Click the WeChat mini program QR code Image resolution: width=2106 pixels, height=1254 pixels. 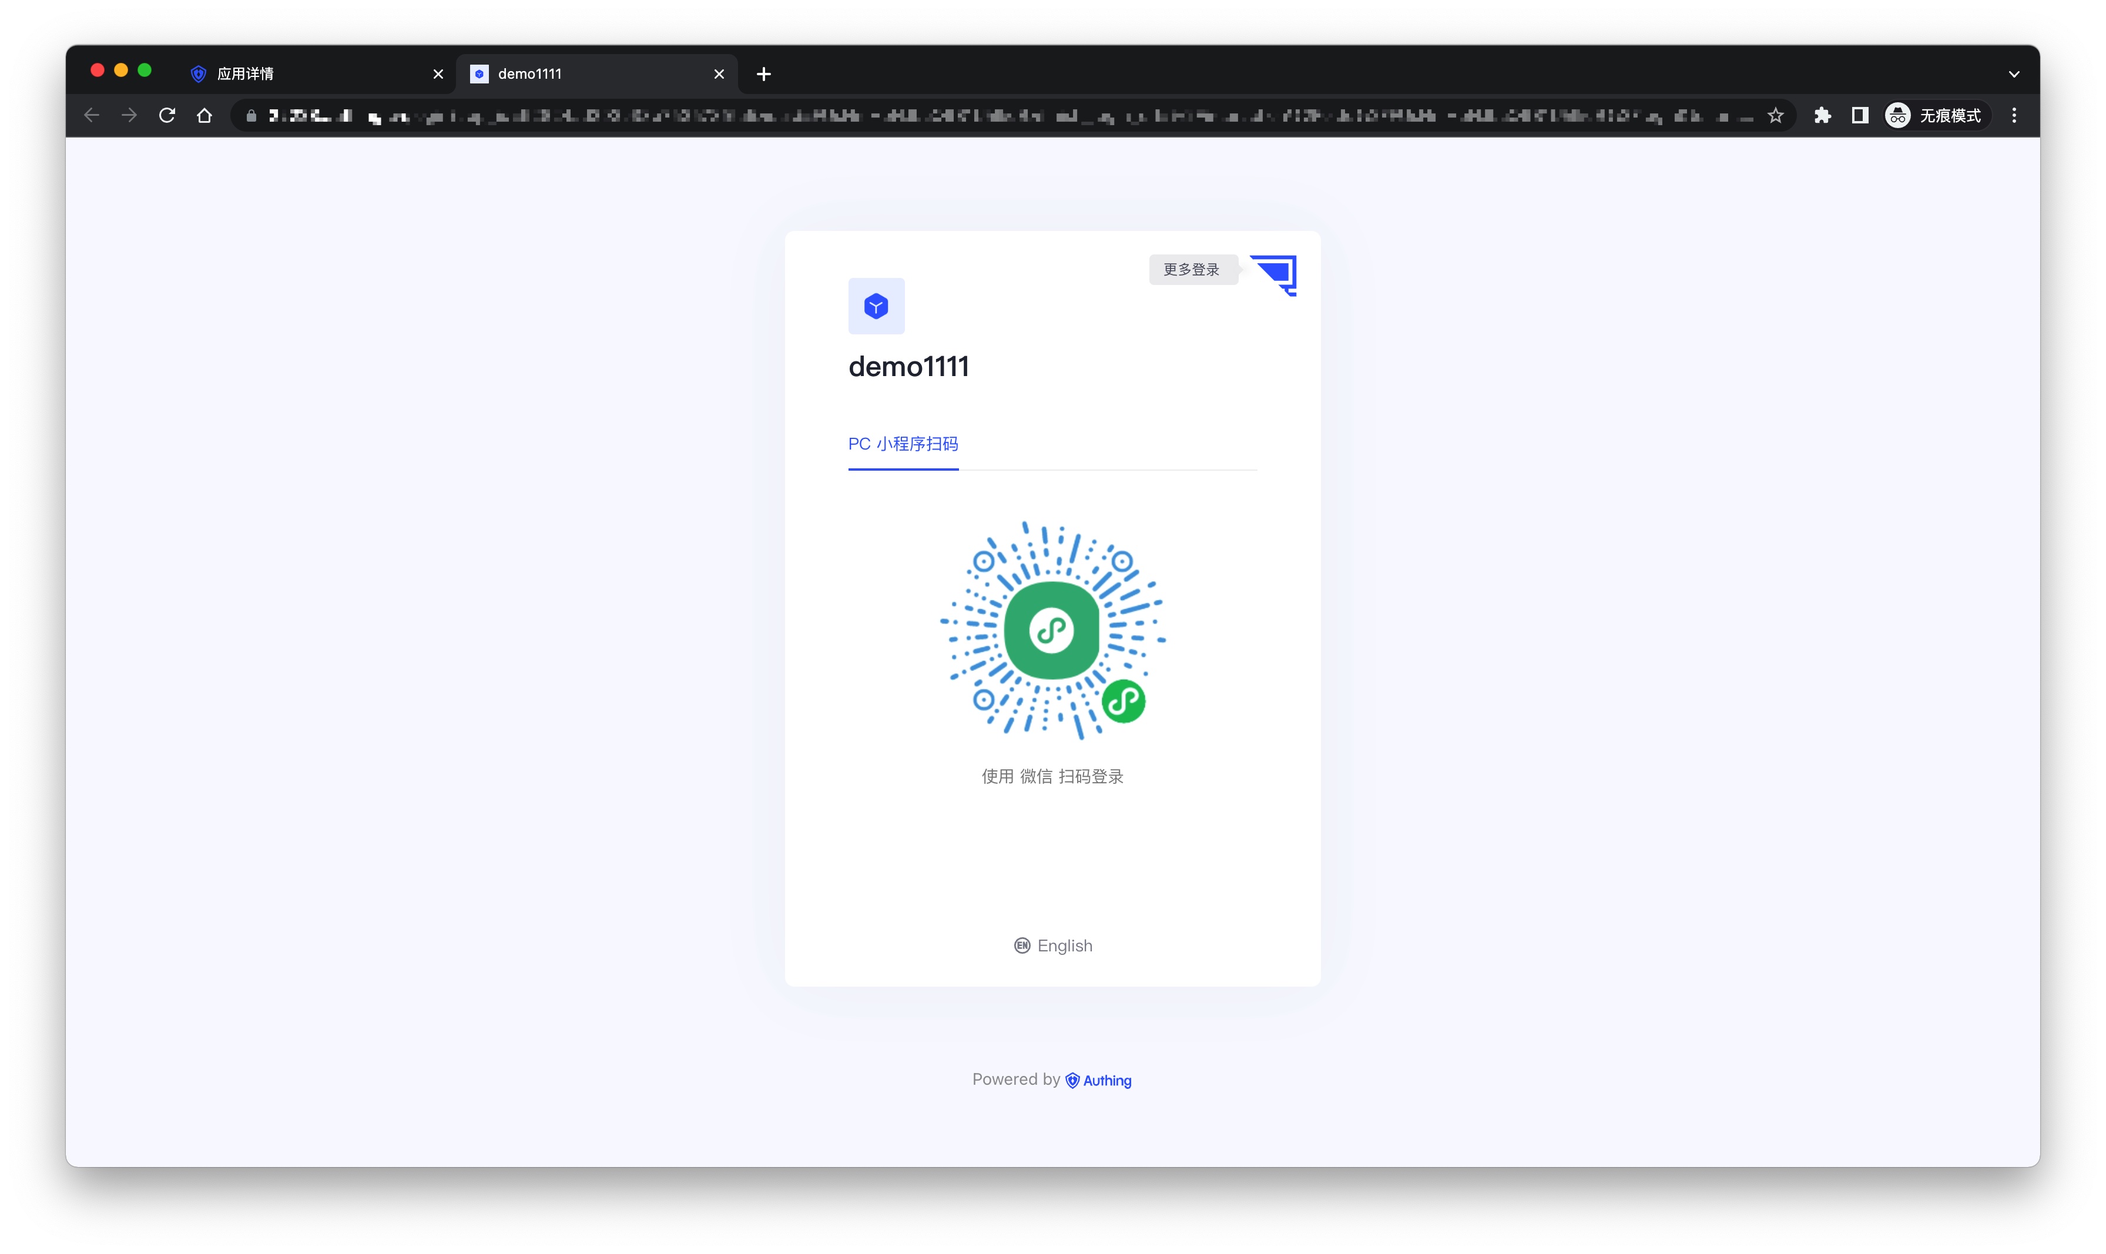click(x=1052, y=631)
